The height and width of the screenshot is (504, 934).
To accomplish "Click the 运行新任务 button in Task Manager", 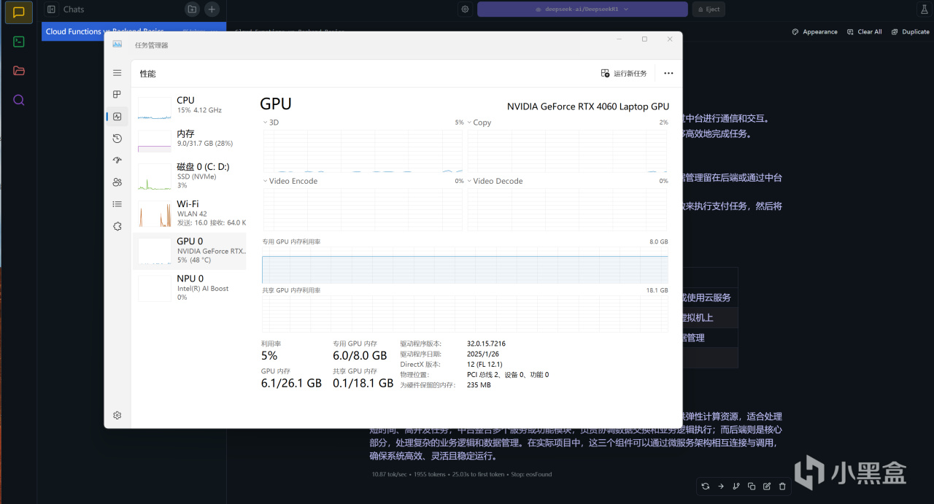I will (x=624, y=74).
